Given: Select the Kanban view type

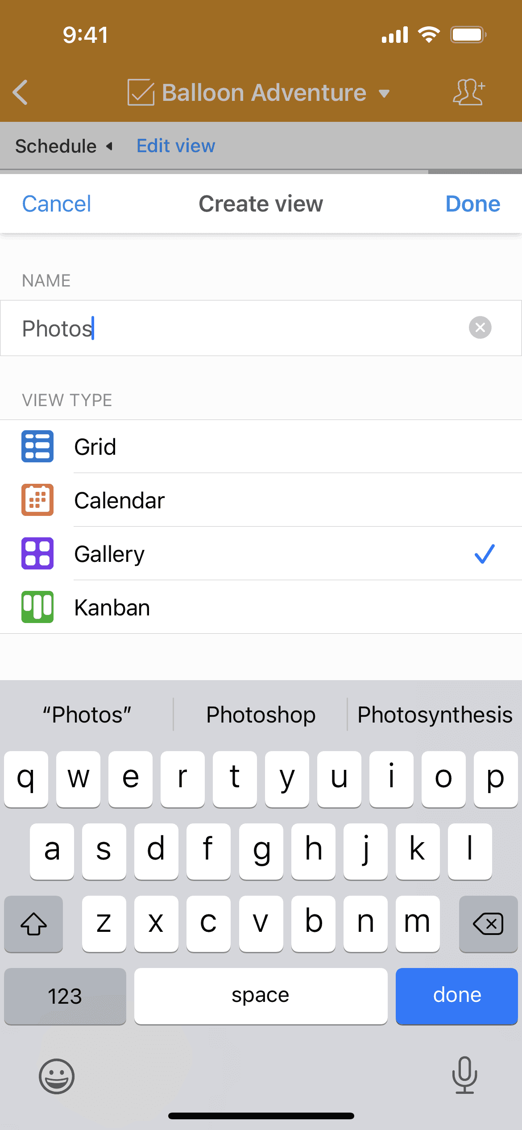Looking at the screenshot, I should (x=112, y=607).
